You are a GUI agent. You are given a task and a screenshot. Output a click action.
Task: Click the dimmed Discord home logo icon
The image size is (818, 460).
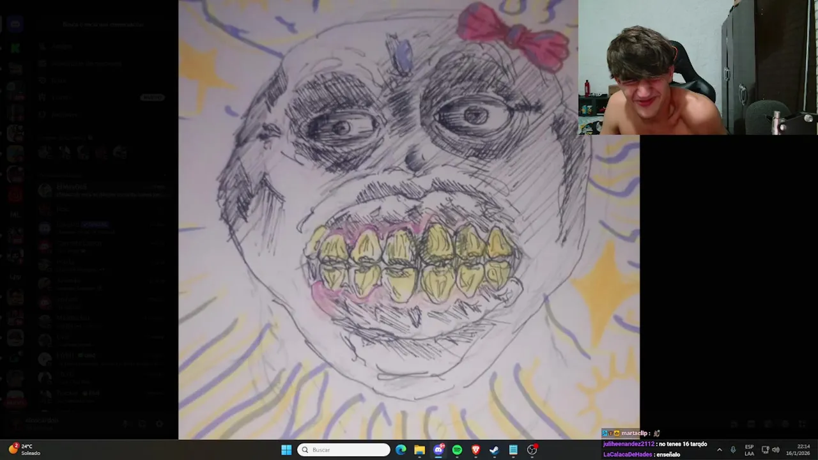coord(15,24)
